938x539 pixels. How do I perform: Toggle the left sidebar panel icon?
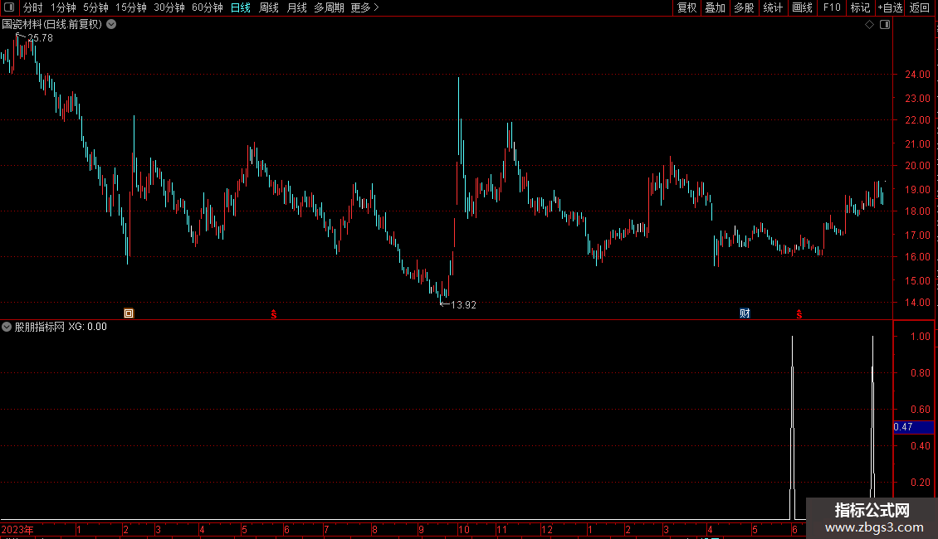[9, 7]
